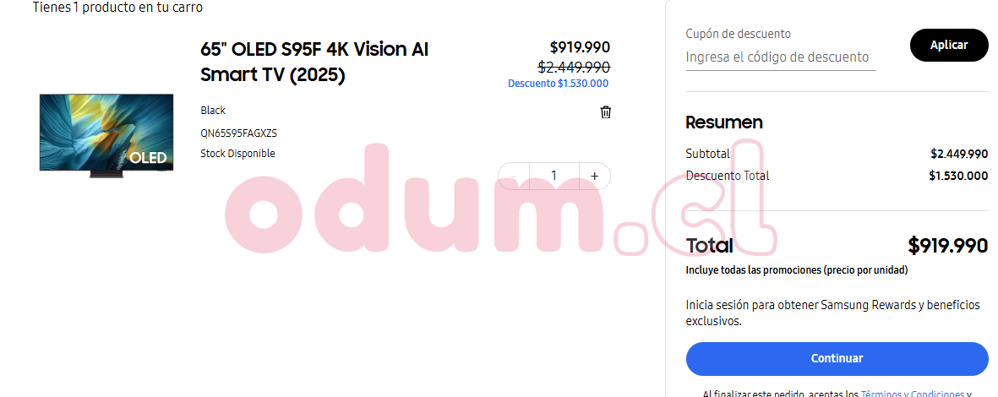Increase quantity with the plus button
Viewport: 998px width, 397px height.
[x=594, y=176]
